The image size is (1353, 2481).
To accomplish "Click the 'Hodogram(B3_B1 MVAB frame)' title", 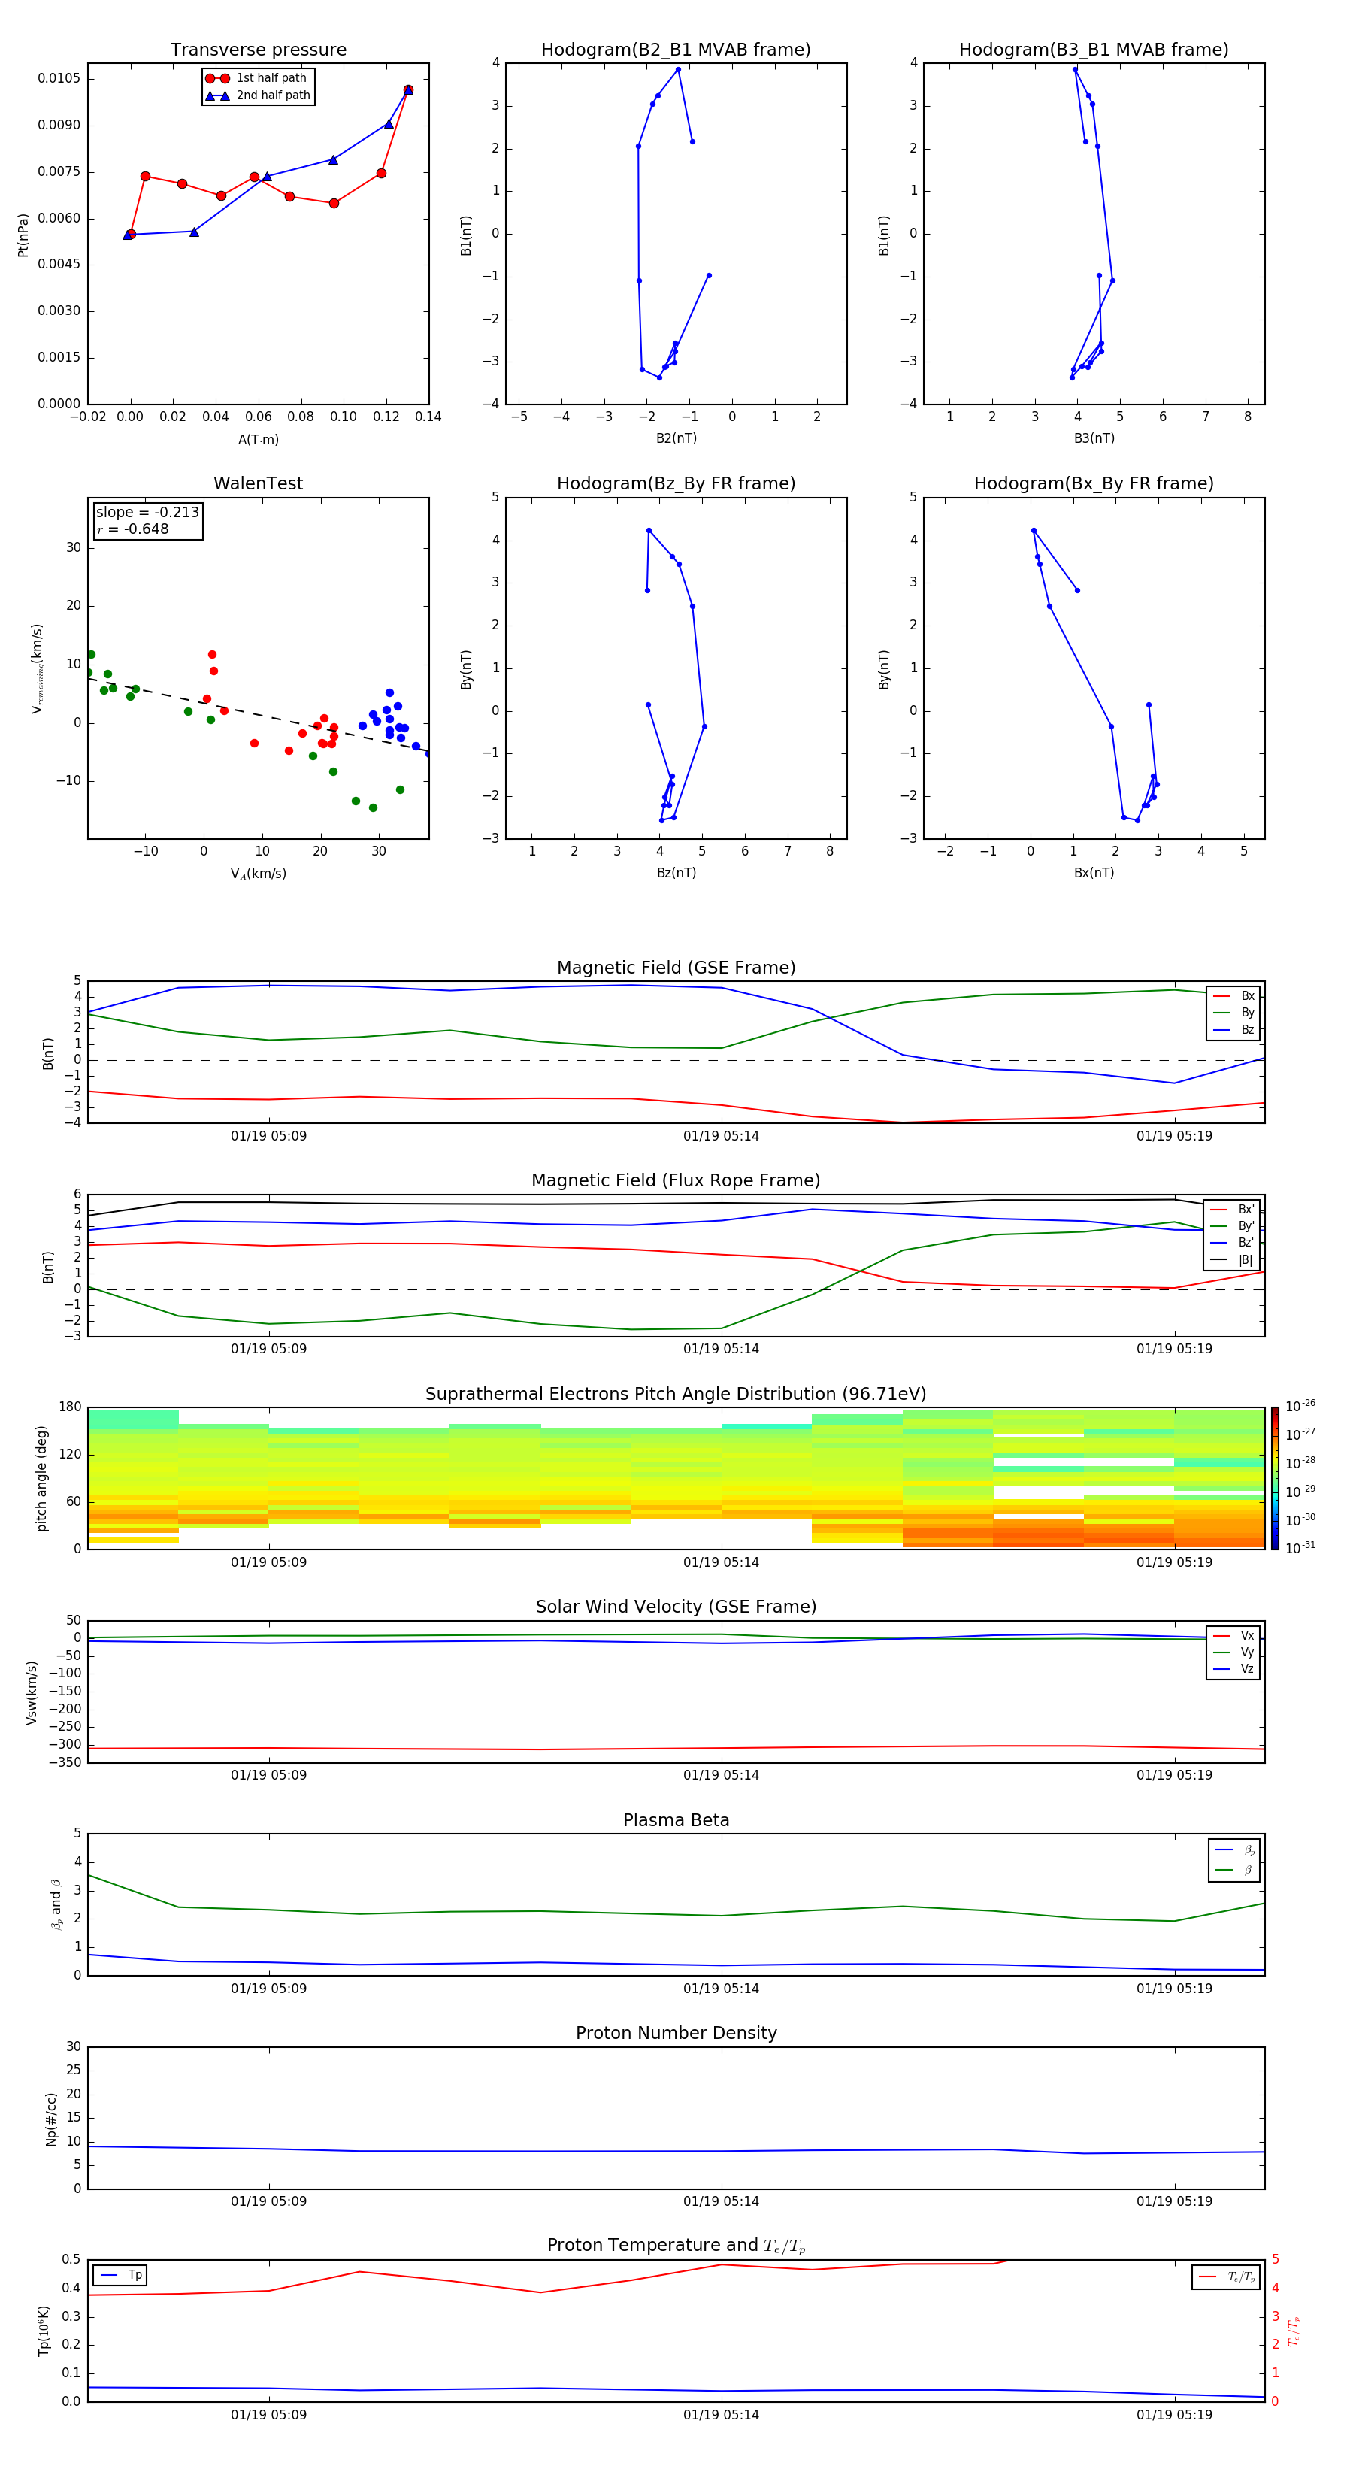I will tap(1094, 50).
